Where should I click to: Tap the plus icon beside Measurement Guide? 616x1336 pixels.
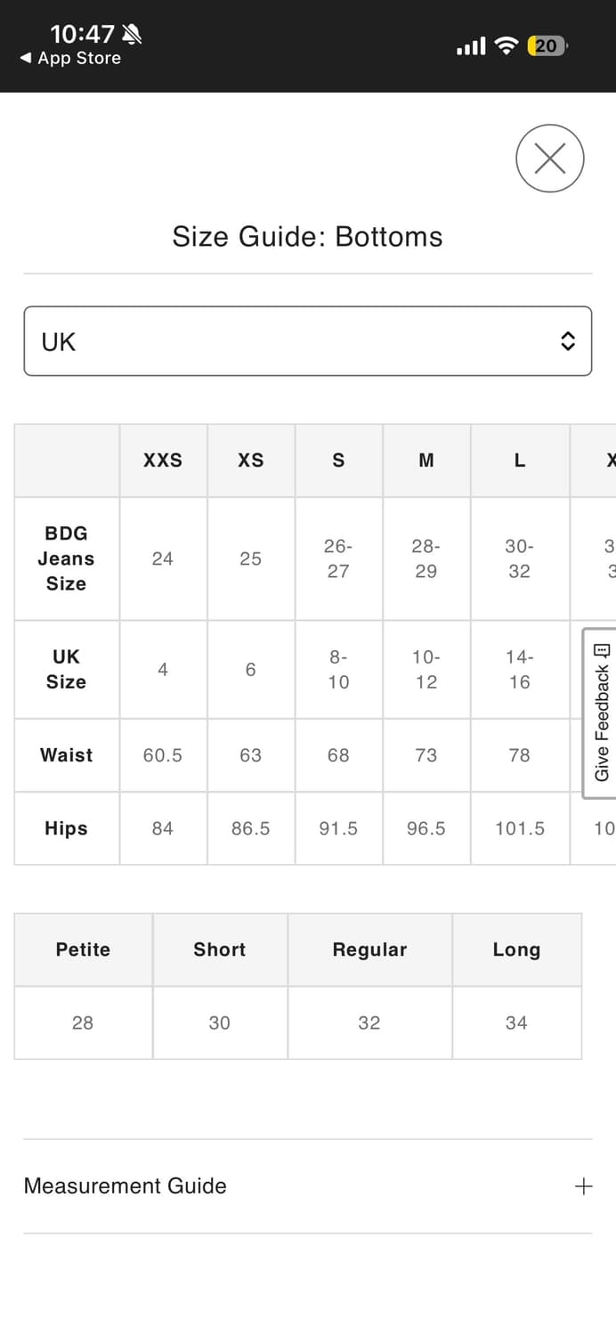point(583,1186)
